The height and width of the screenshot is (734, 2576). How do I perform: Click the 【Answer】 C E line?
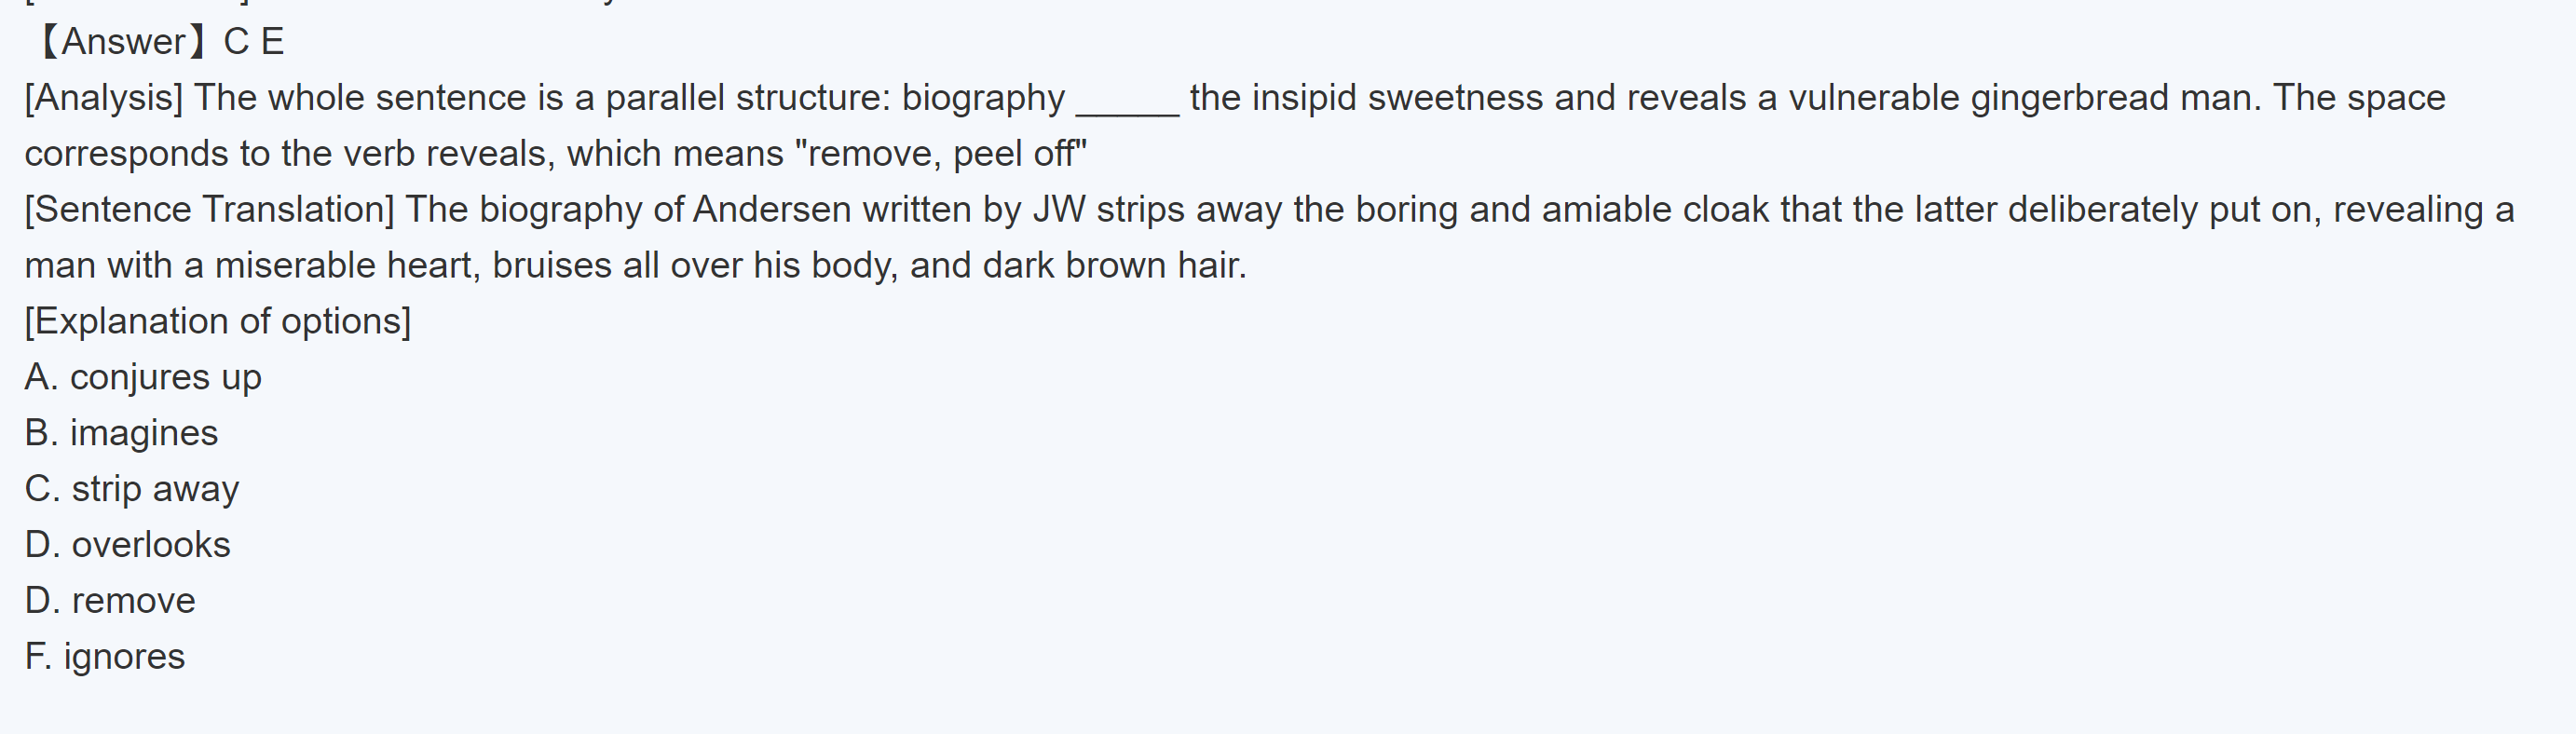pyautogui.click(x=160, y=42)
